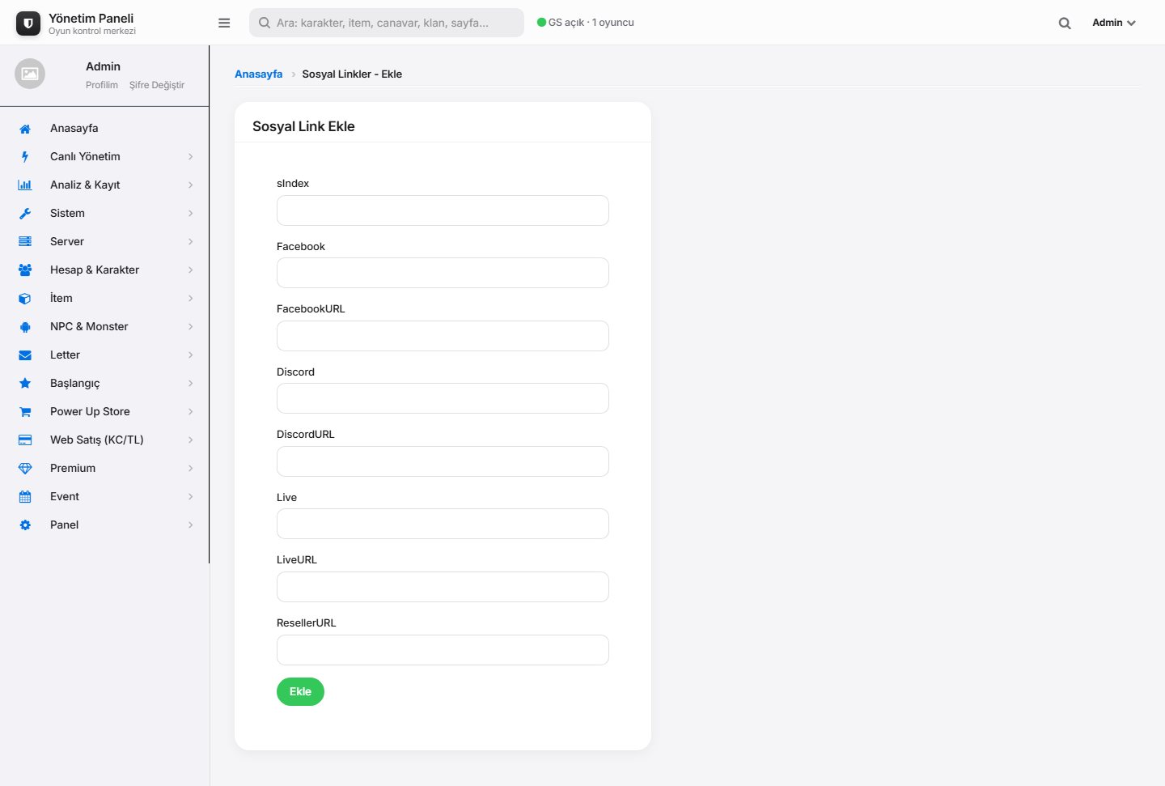Expand the Web Satış (KC/TL) chevron

[191, 440]
